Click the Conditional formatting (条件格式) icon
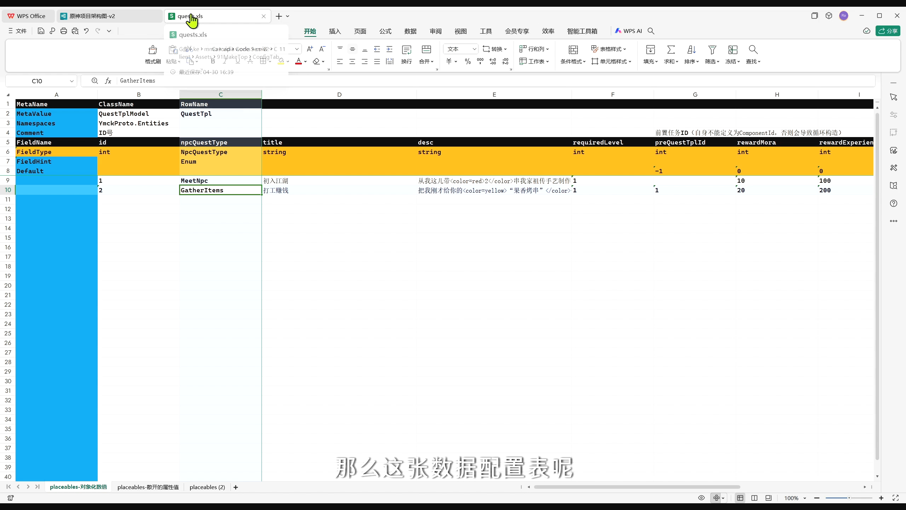This screenshot has height=510, width=906. [x=573, y=50]
